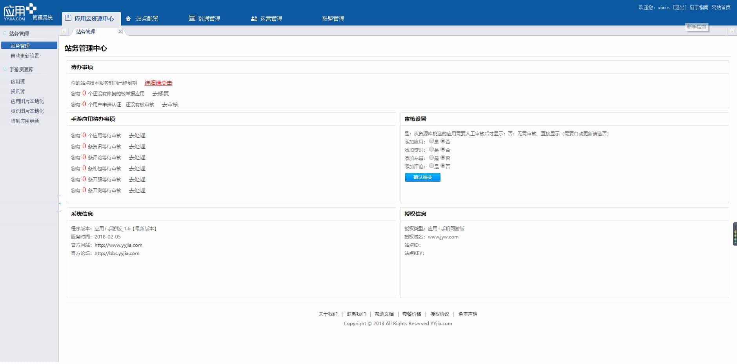Set 添加应用 to 否
Screen dimensions: 737x364
(443, 141)
